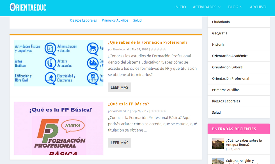275x164 pixels.
Task: Open recent entry Cultura, religión y
Action: click(x=240, y=161)
